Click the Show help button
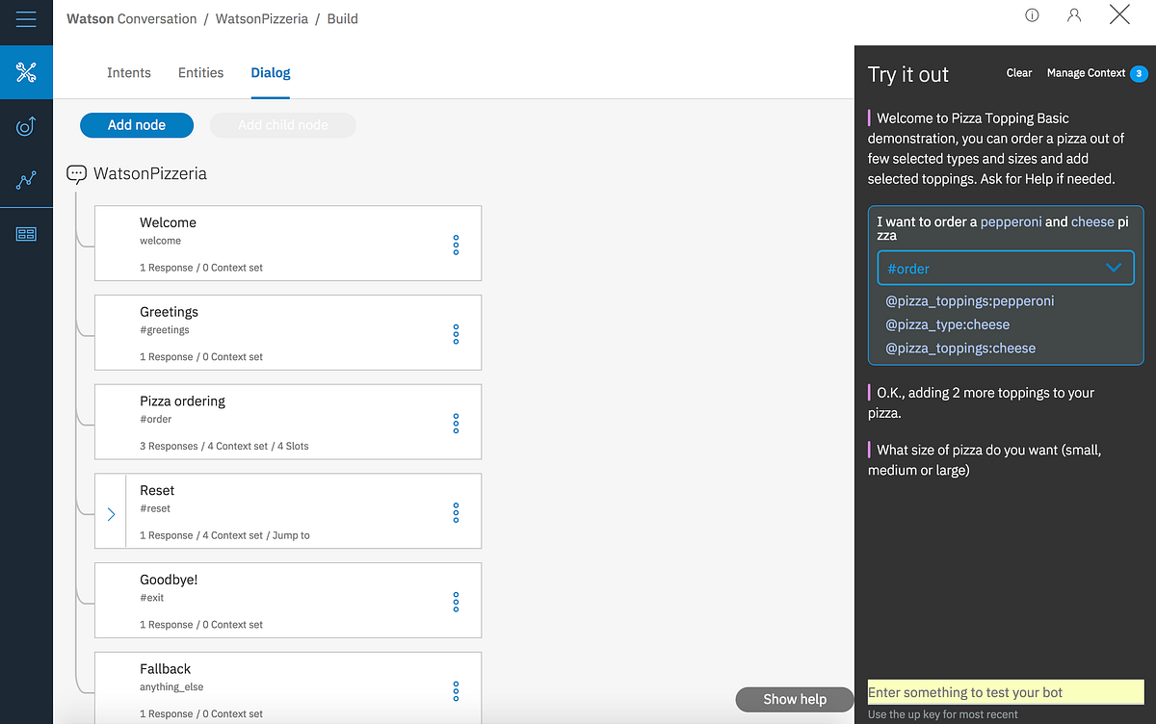The height and width of the screenshot is (724, 1156). [x=794, y=699]
